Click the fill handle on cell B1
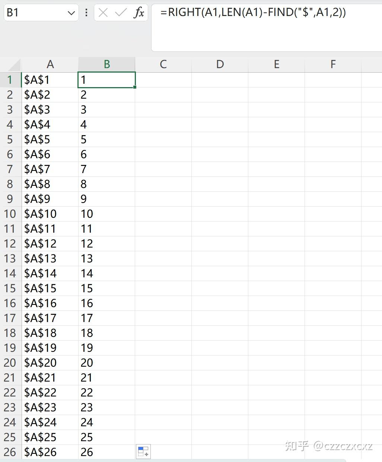Image resolution: width=382 pixels, height=462 pixels. pos(135,86)
